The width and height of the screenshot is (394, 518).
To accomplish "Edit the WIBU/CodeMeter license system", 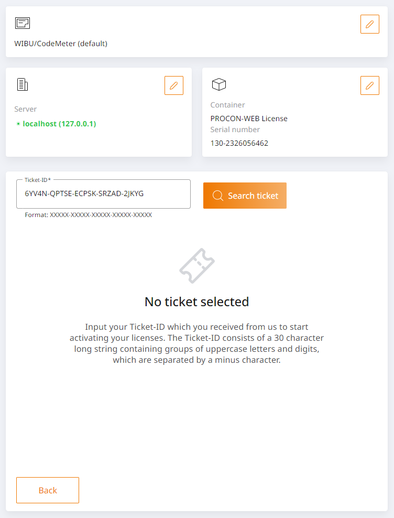I will pyautogui.click(x=369, y=24).
